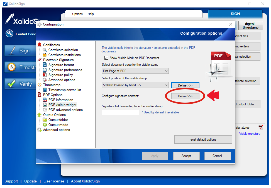
Task: Open the Visible signature link
Action: tap(250, 134)
